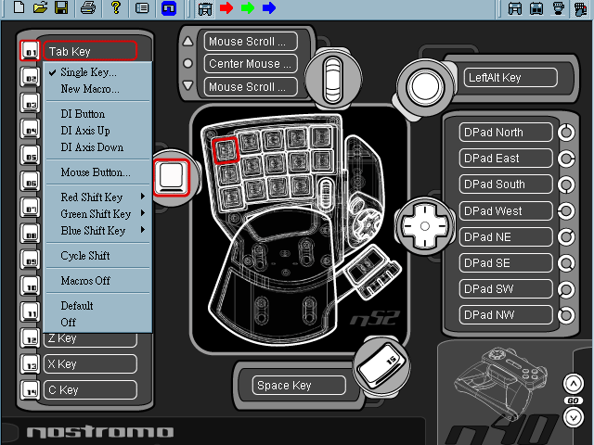The width and height of the screenshot is (594, 445).
Task: Print the profile with the printer icon
Action: 88,8
